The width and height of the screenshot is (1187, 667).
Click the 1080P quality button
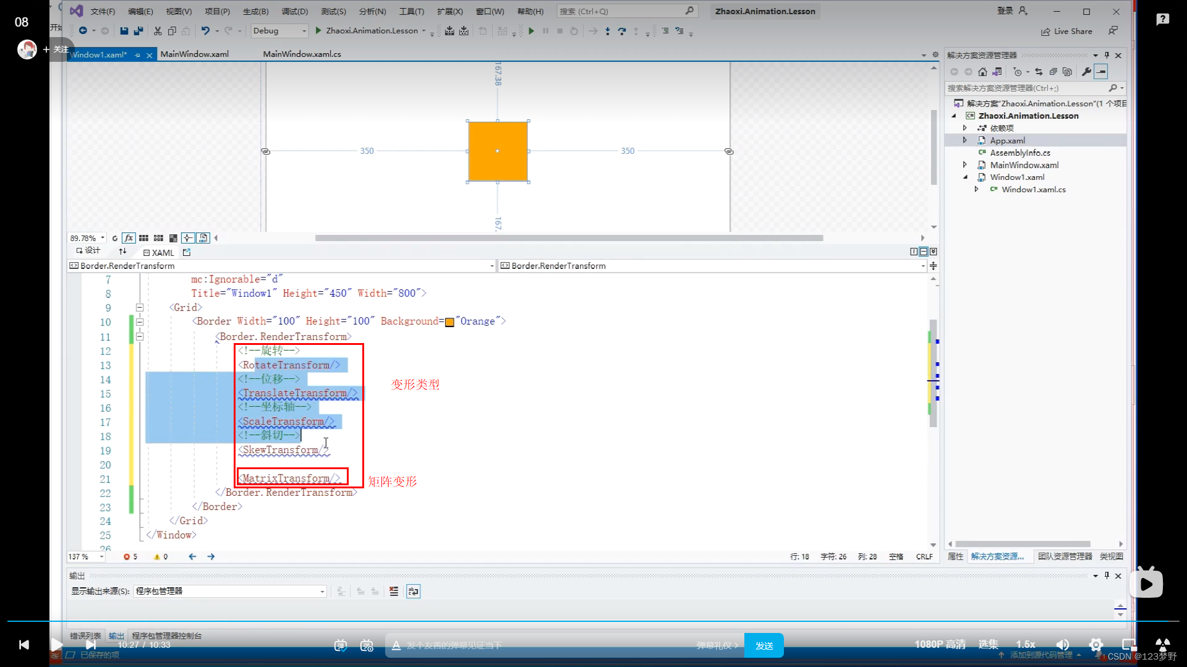[x=940, y=645]
